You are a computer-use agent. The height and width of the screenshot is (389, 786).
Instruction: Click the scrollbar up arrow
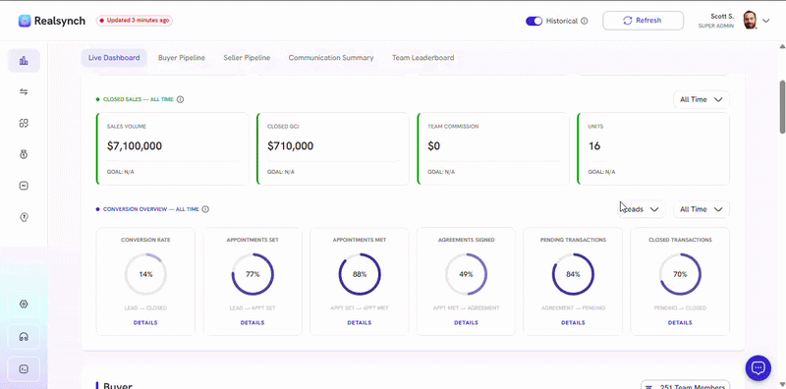(782, 46)
